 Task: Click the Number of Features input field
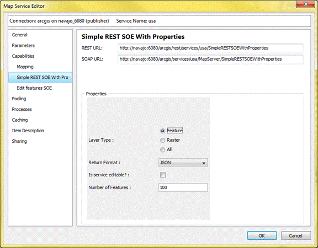(183, 187)
